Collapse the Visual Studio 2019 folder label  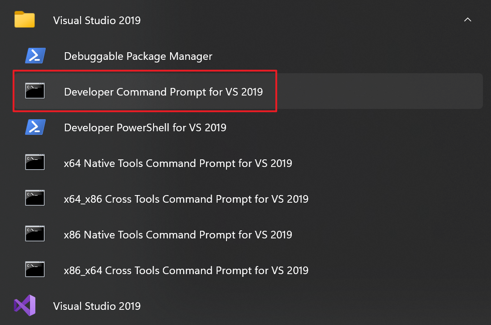tap(97, 21)
